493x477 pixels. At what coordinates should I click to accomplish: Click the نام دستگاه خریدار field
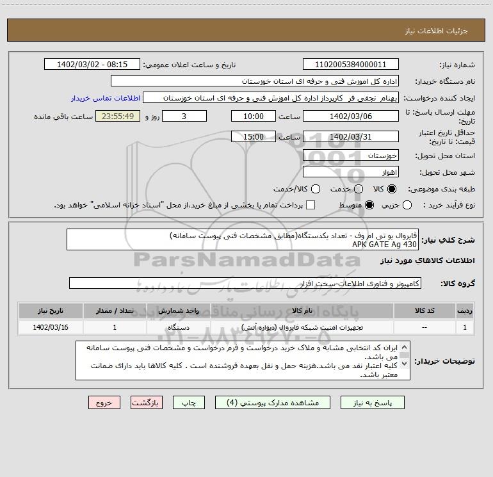(255, 81)
